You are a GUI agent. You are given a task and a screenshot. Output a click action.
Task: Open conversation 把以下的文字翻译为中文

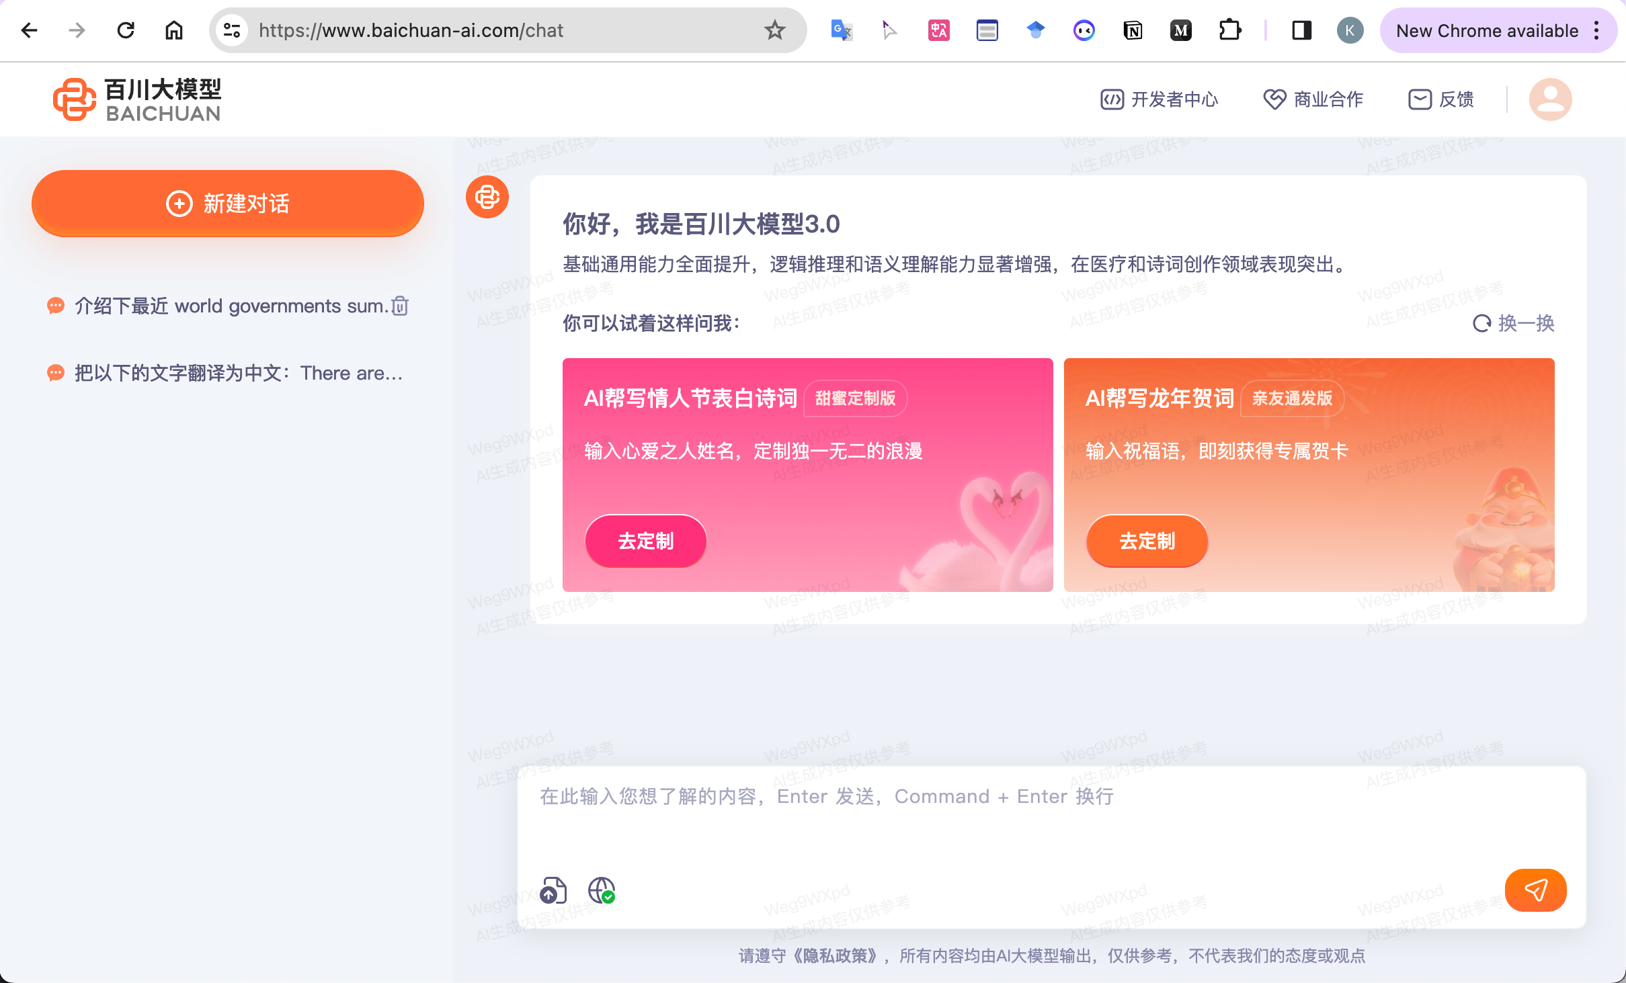(227, 373)
